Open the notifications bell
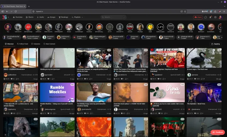 210,17
